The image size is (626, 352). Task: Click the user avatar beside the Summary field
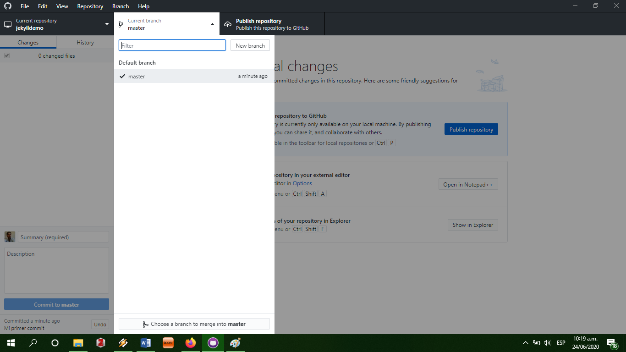click(x=9, y=236)
